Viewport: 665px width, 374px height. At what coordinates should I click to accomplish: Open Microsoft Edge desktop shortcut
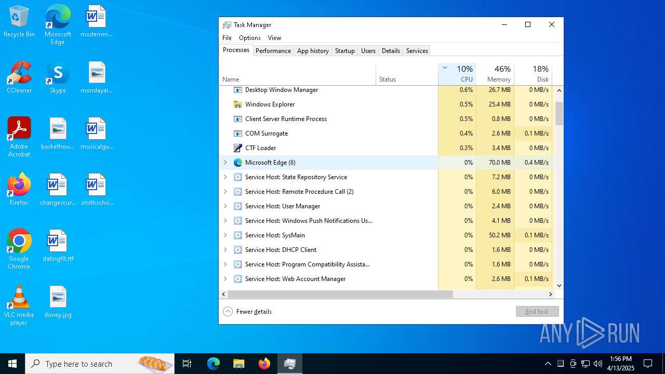point(58,25)
